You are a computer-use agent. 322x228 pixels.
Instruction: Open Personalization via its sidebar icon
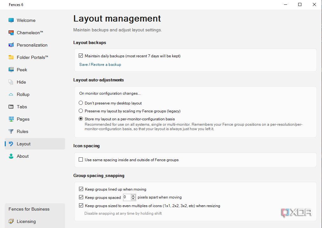pyautogui.click(x=10, y=45)
